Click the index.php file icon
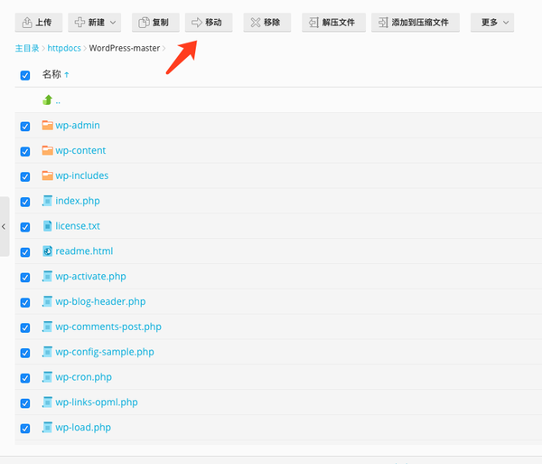 pyautogui.click(x=47, y=201)
